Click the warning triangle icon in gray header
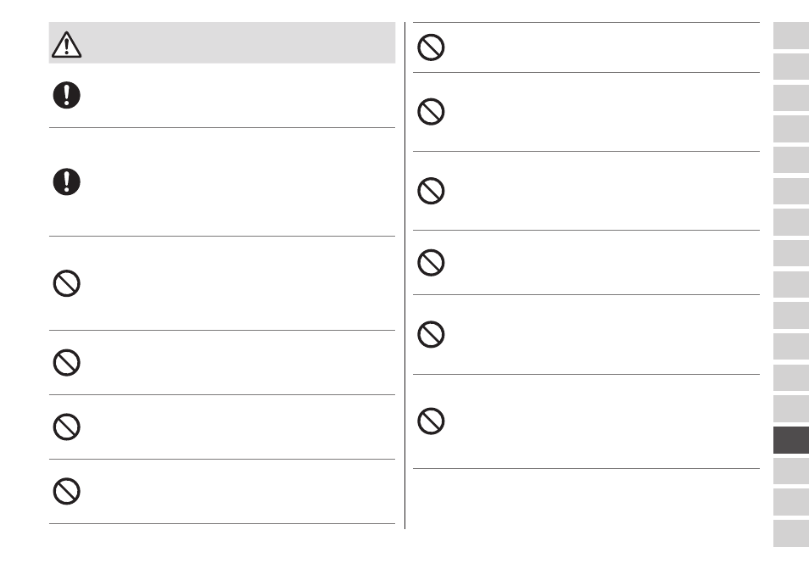The width and height of the screenshot is (809, 569). tap(66, 44)
